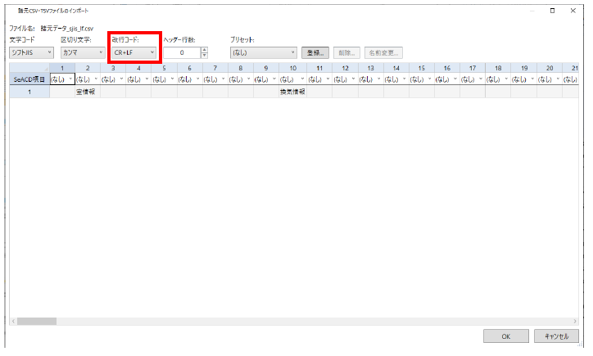Click the 室情報 cell
The image size is (593, 356).
point(87,92)
